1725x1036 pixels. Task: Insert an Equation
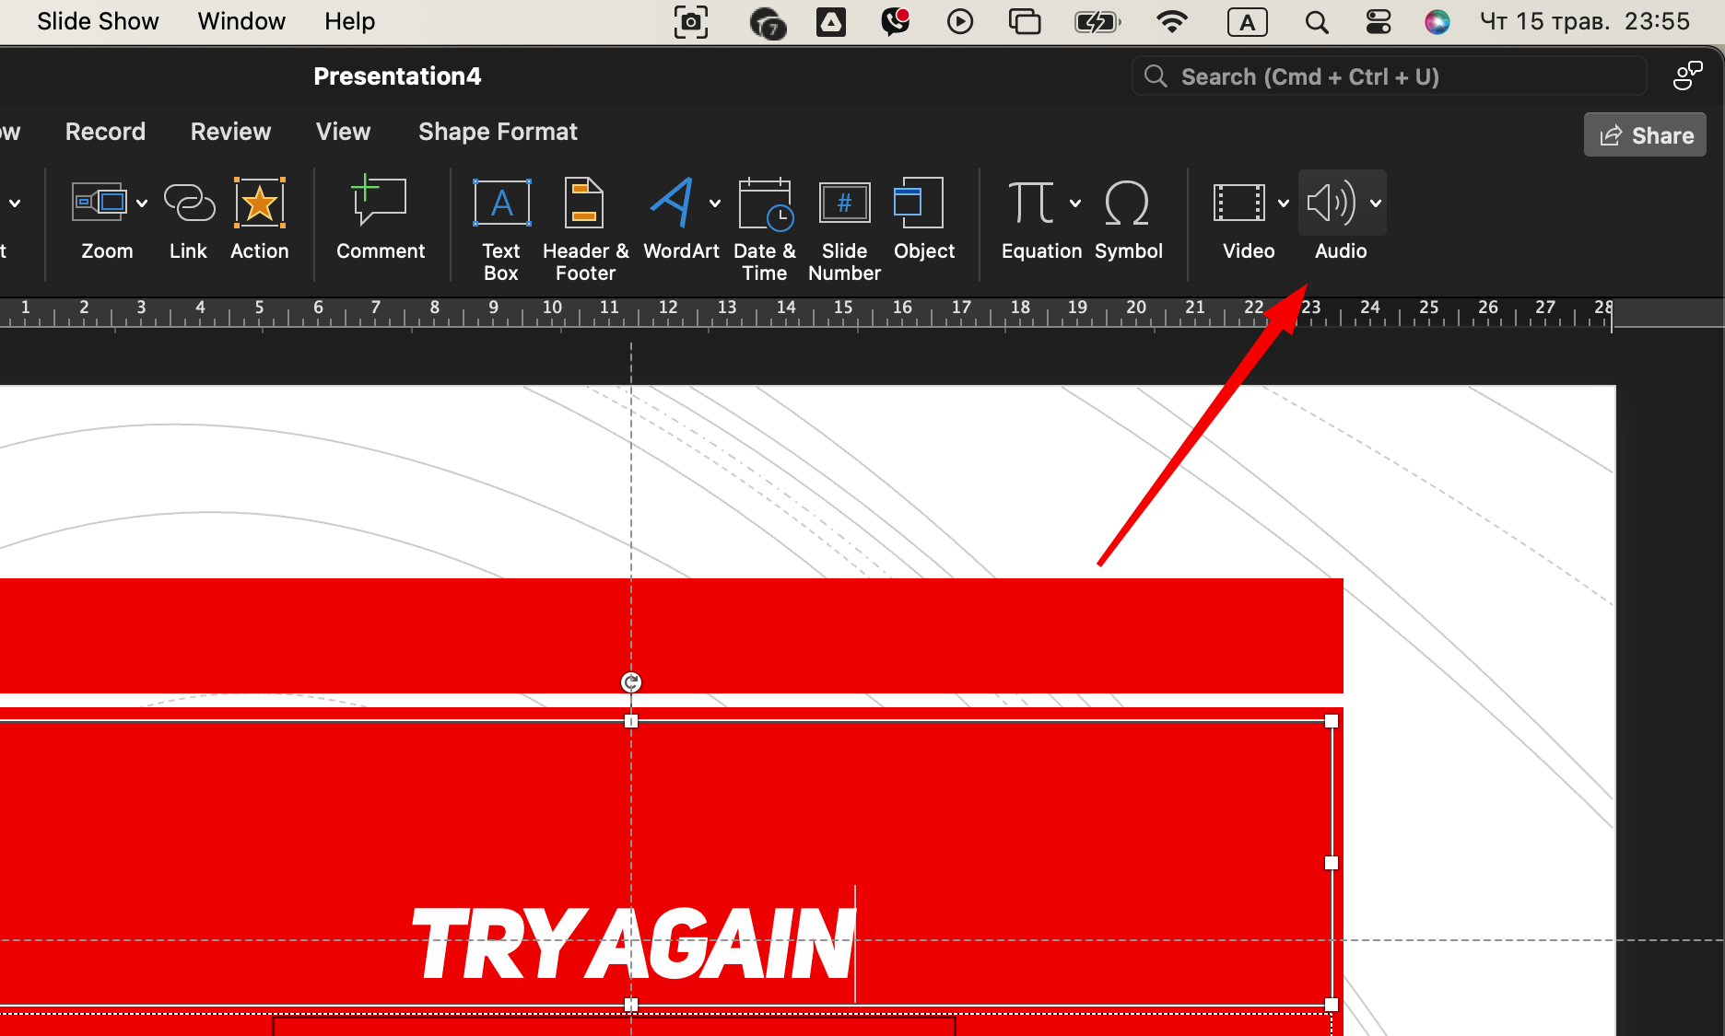pyautogui.click(x=1033, y=220)
